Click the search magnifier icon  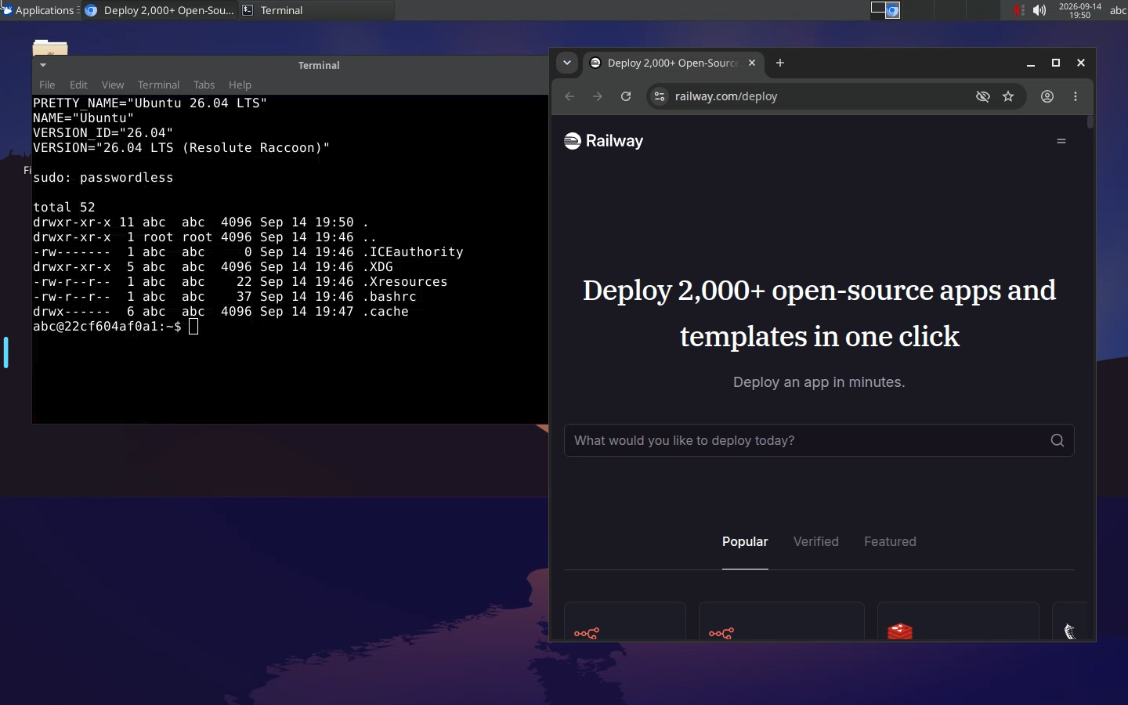[x=1057, y=440]
